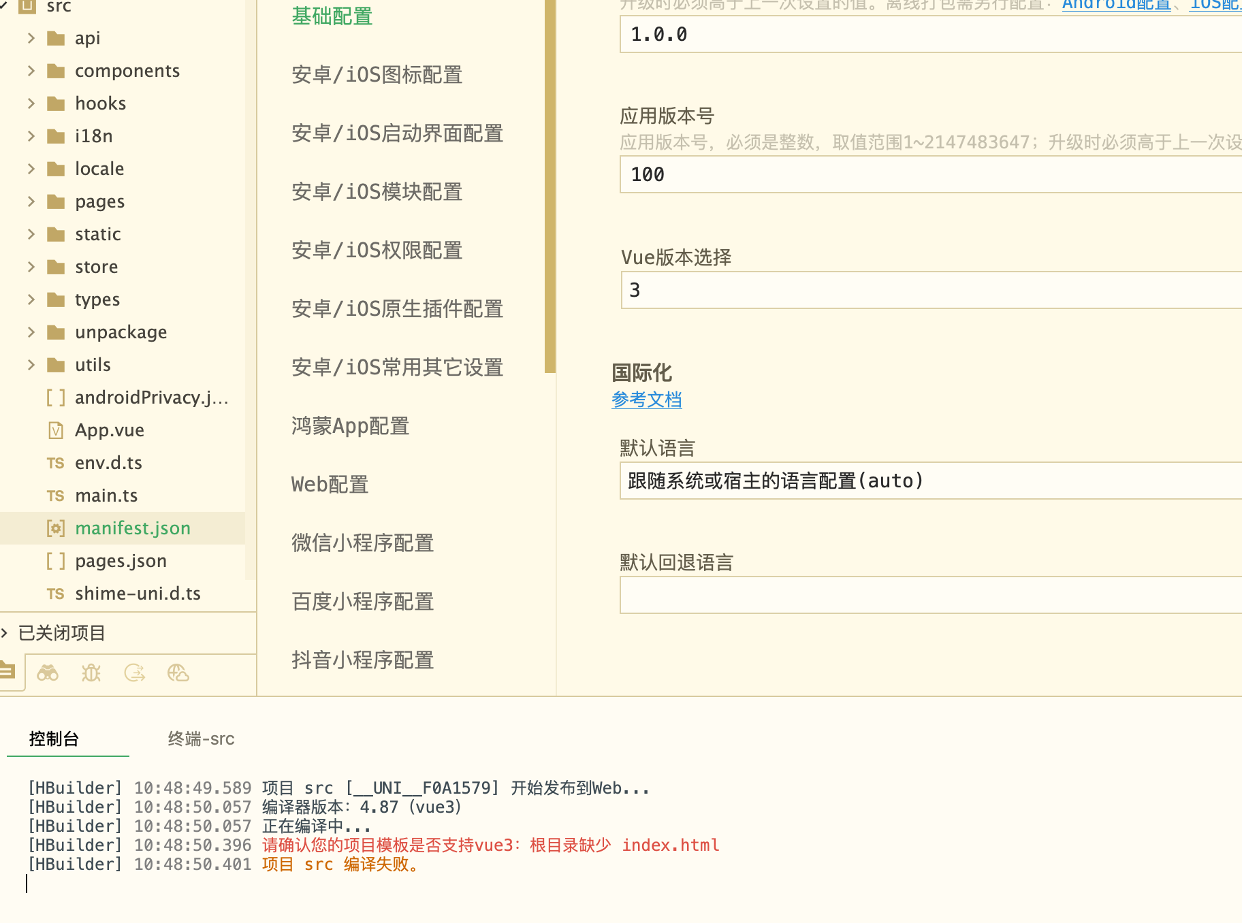The image size is (1242, 923).
Task: Open the 参考文档 link
Action: pos(646,400)
